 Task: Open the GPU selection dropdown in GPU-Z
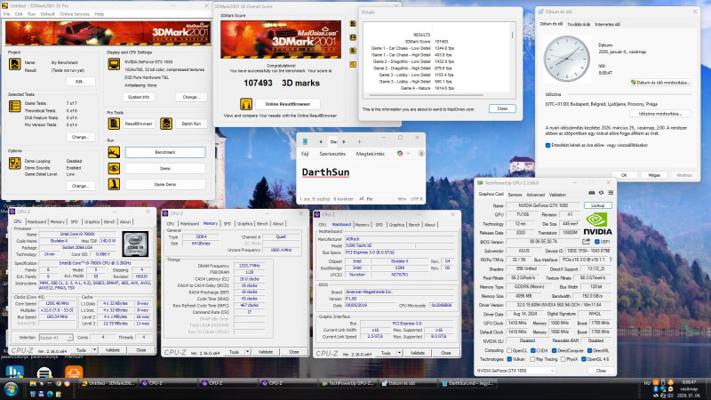coord(515,371)
